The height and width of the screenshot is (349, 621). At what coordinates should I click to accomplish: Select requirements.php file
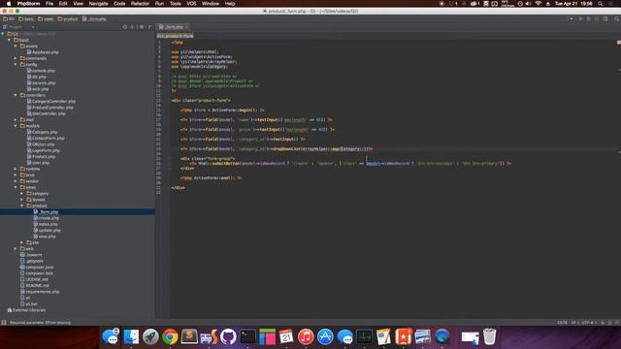click(x=40, y=292)
